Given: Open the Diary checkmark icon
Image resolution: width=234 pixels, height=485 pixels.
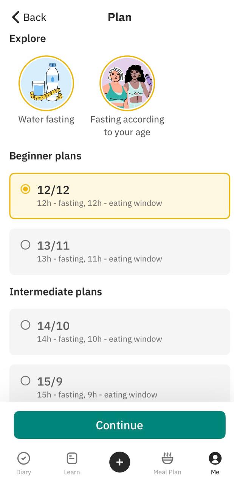Looking at the screenshot, I should 24,458.
